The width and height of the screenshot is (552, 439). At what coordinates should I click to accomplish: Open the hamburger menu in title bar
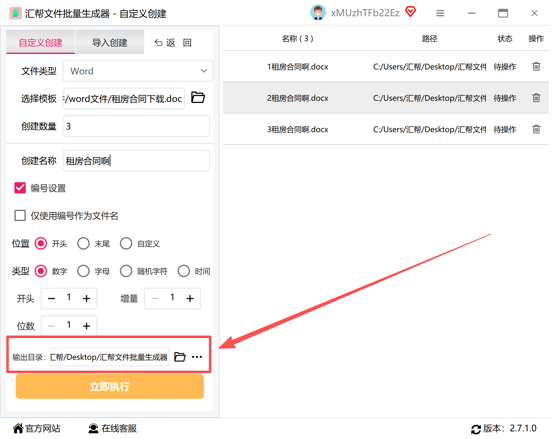pyautogui.click(x=440, y=13)
